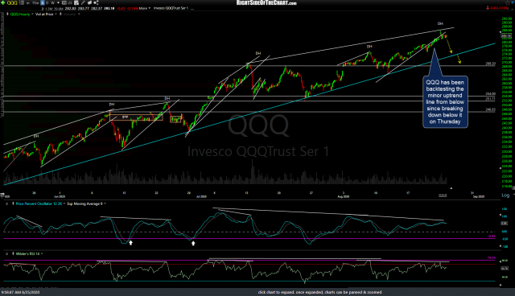
Task: Open the chart template icon
Action: click(x=76, y=3)
